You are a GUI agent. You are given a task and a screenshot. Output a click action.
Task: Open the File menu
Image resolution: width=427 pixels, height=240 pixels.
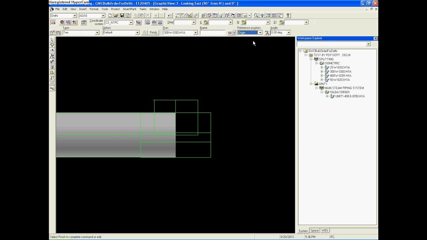pos(58,9)
